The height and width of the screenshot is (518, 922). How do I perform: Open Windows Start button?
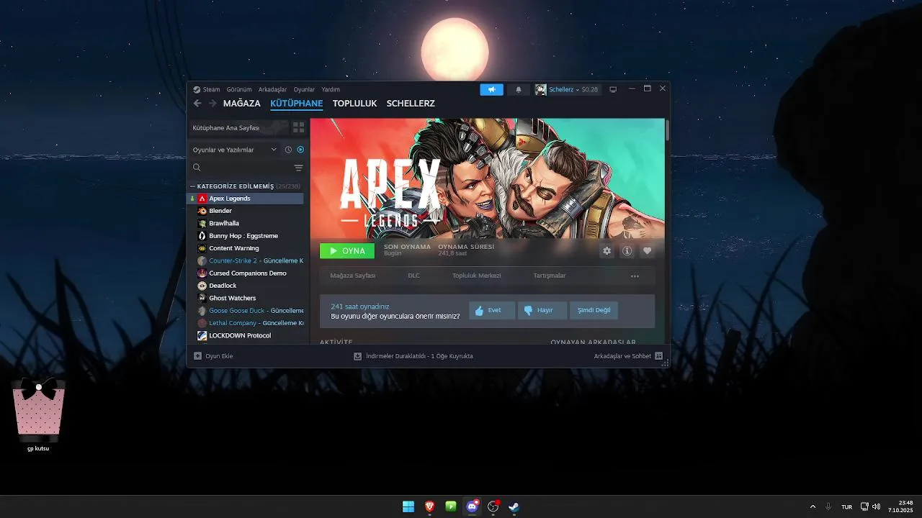click(x=408, y=506)
